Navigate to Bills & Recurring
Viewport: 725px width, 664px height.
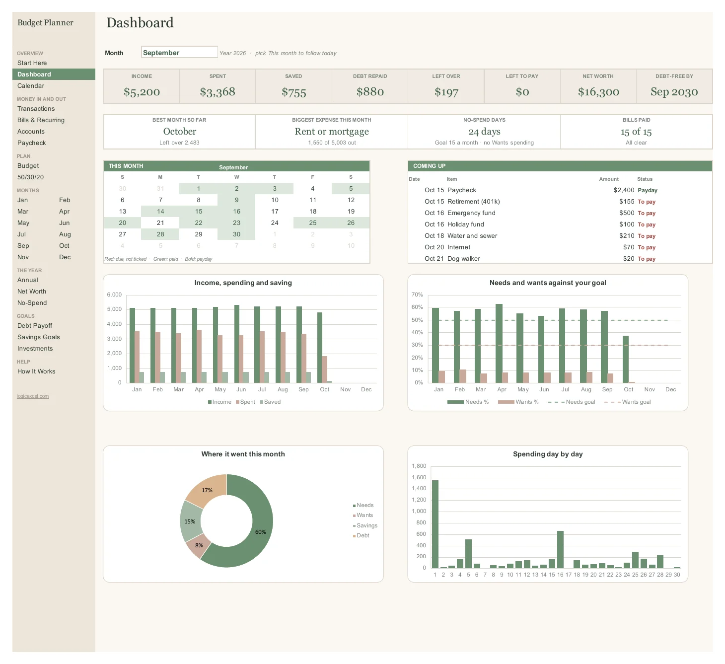tap(41, 120)
